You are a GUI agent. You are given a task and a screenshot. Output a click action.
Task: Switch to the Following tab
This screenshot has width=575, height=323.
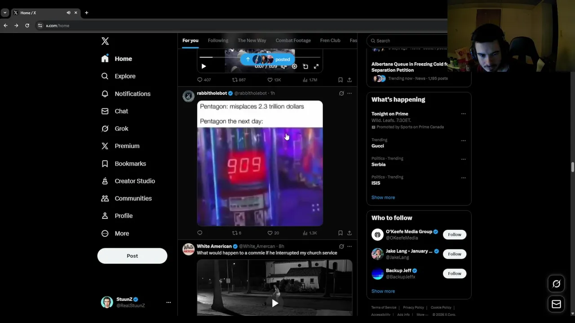pos(218,40)
